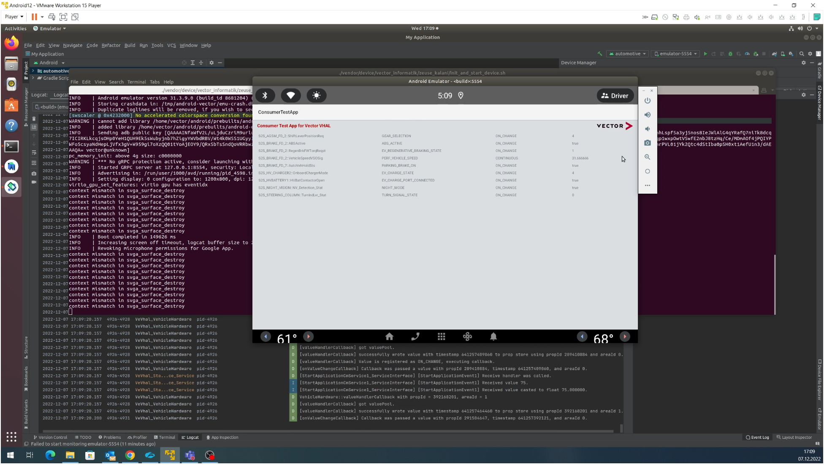Open the Problems tool window tab
This screenshot has width=824, height=465.
(x=109, y=437)
